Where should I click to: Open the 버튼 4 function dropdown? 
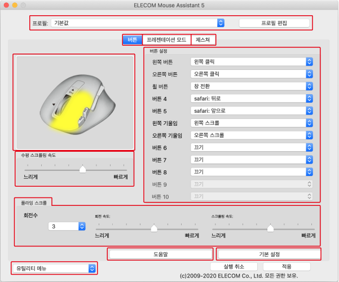(252, 99)
